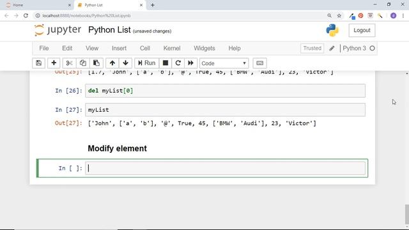The image size is (409, 230).
Task: Click the In [26] prompt label
Action: point(68,91)
